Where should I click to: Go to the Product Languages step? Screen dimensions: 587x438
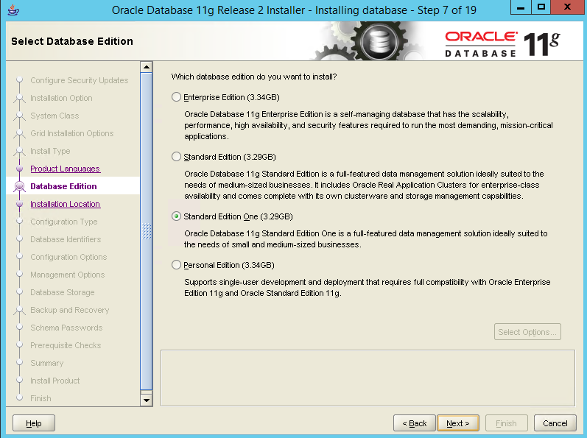point(65,169)
